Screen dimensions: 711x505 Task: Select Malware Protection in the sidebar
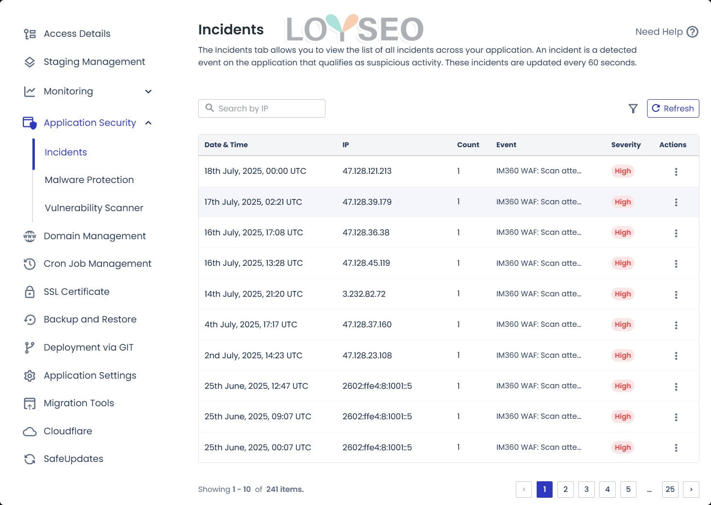click(x=89, y=180)
